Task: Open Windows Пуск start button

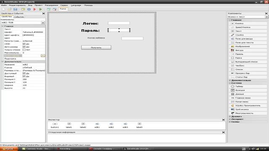Action: (x=9, y=149)
